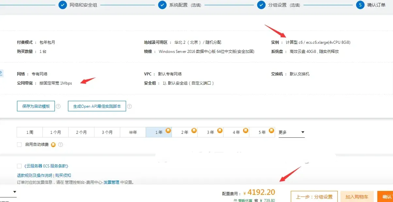The width and height of the screenshot is (393, 202).
Task: Go to 网络和安全组 step label
Action: click(83, 5)
